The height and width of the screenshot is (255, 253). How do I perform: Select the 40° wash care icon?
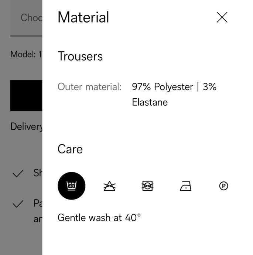[71, 186]
